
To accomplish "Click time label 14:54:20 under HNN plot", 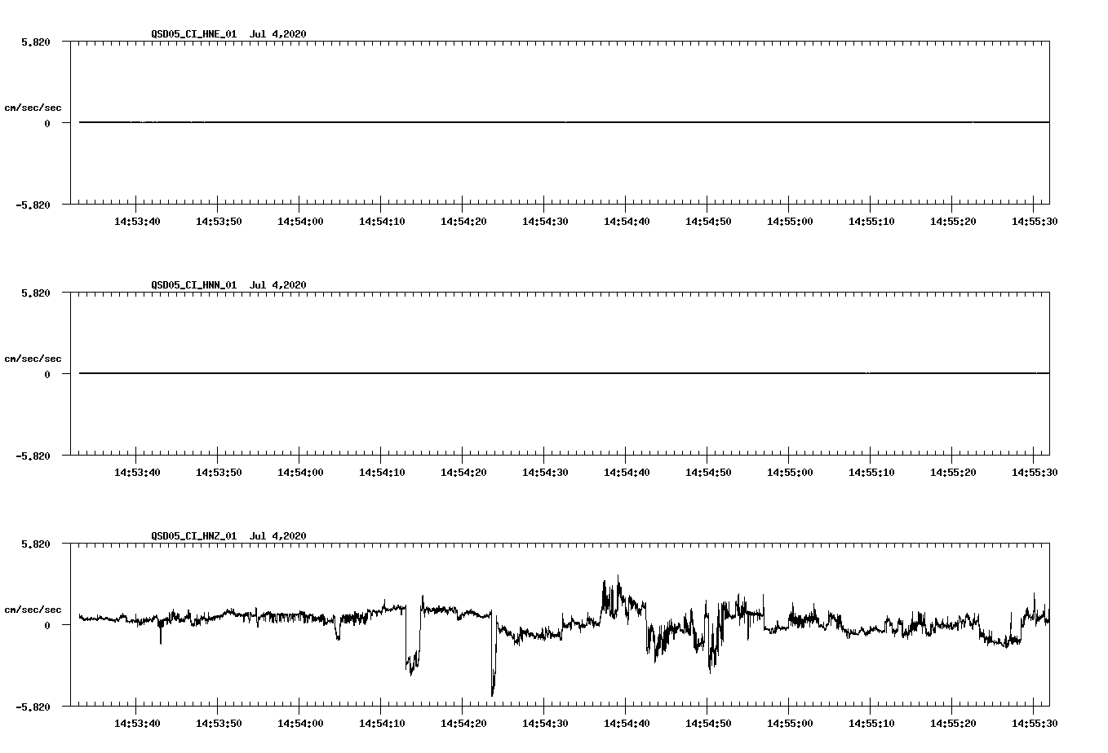I will [x=463, y=473].
